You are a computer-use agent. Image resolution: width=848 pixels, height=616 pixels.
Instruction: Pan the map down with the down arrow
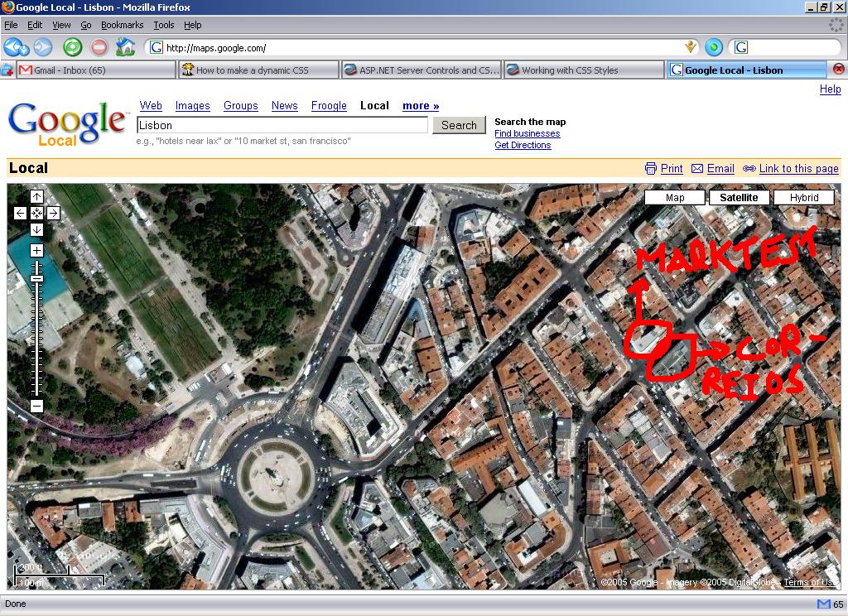click(x=36, y=230)
